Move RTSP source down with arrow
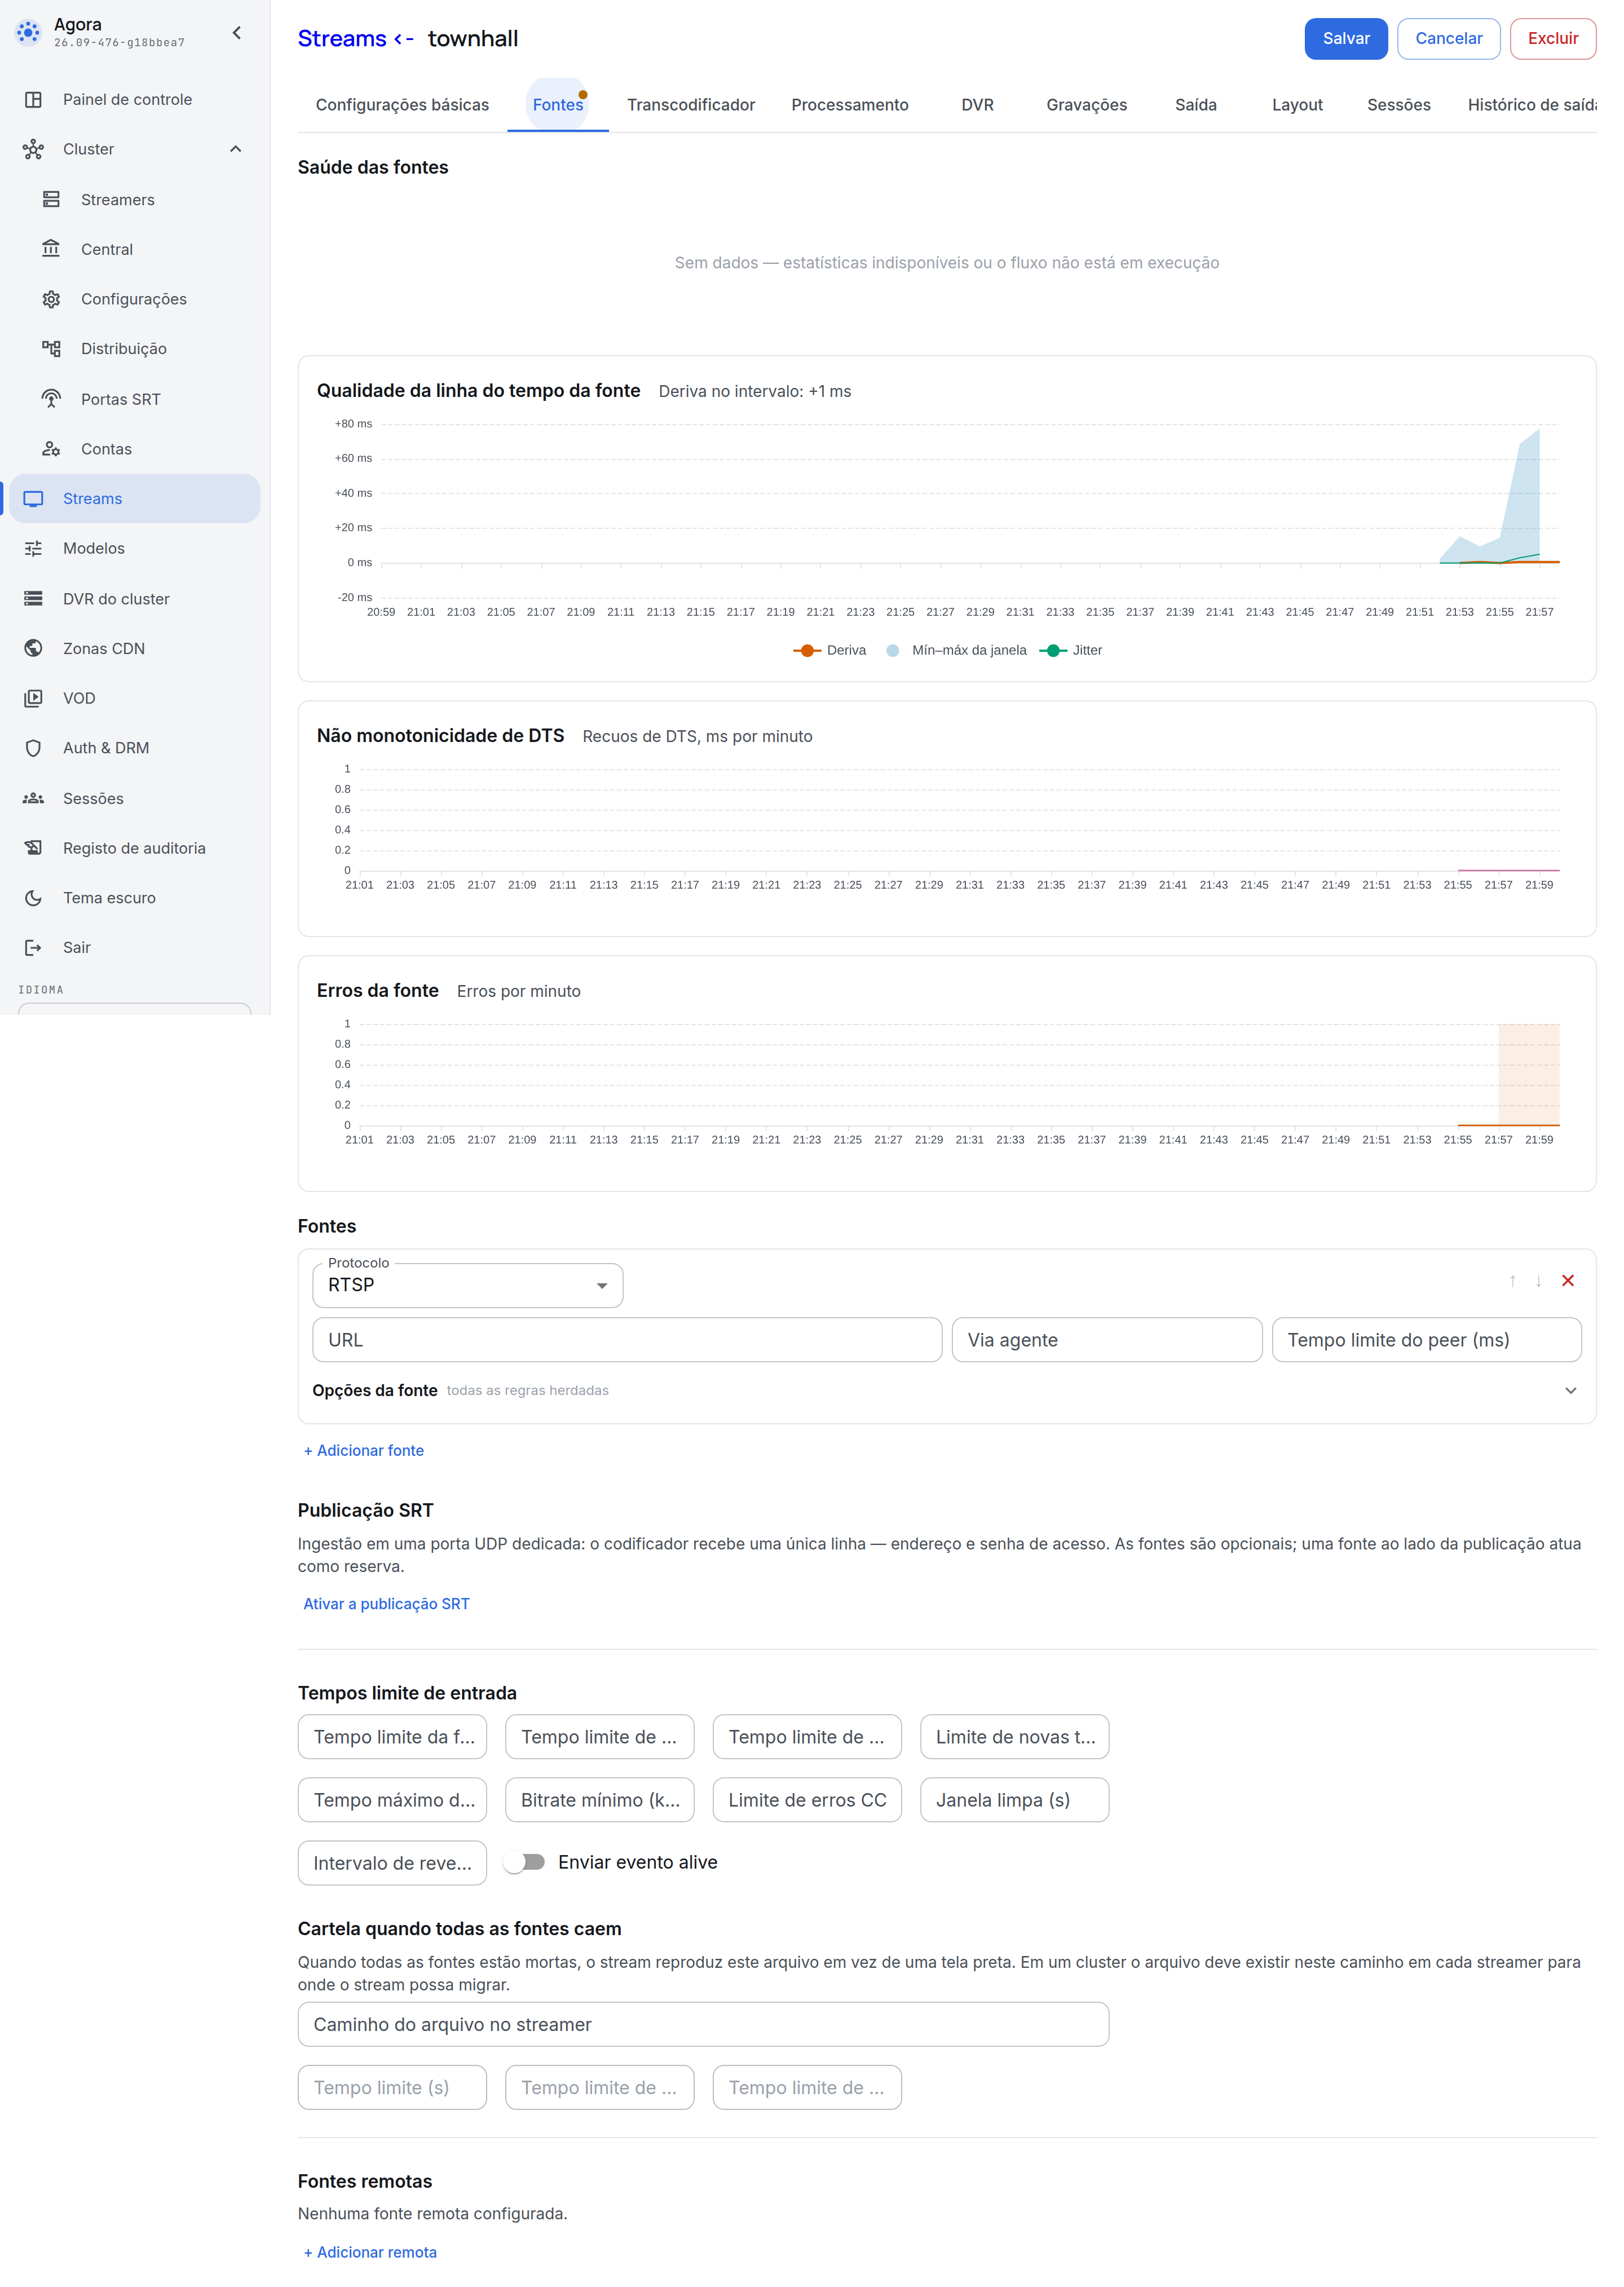The height and width of the screenshot is (2287, 1624). tap(1538, 1281)
